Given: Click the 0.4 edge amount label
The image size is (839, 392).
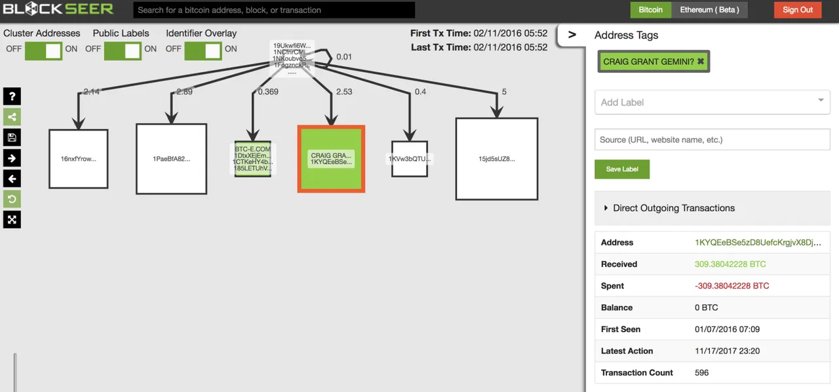Looking at the screenshot, I should click(x=420, y=92).
